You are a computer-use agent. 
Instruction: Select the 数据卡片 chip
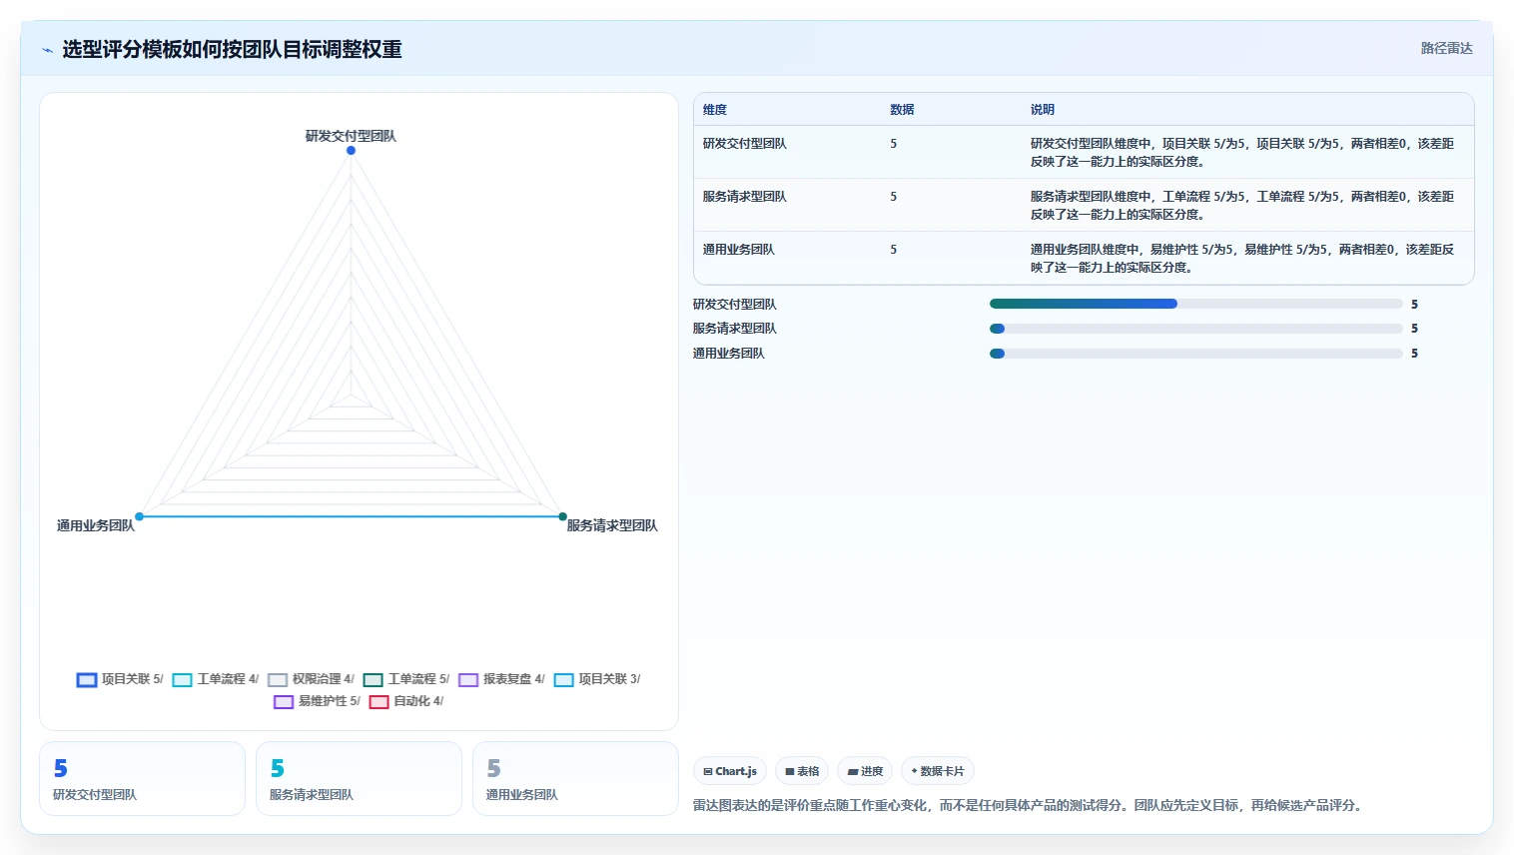(938, 771)
